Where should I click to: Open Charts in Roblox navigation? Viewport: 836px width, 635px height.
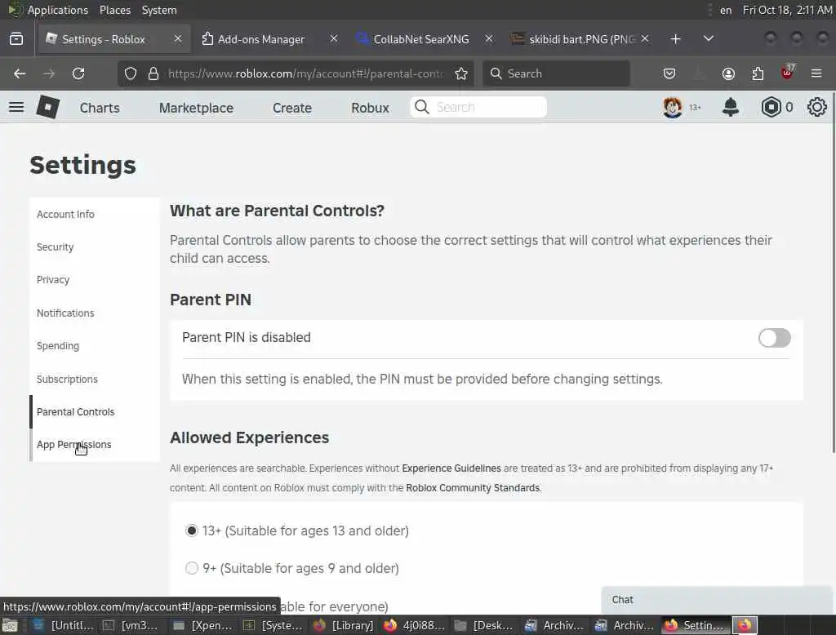coord(100,108)
